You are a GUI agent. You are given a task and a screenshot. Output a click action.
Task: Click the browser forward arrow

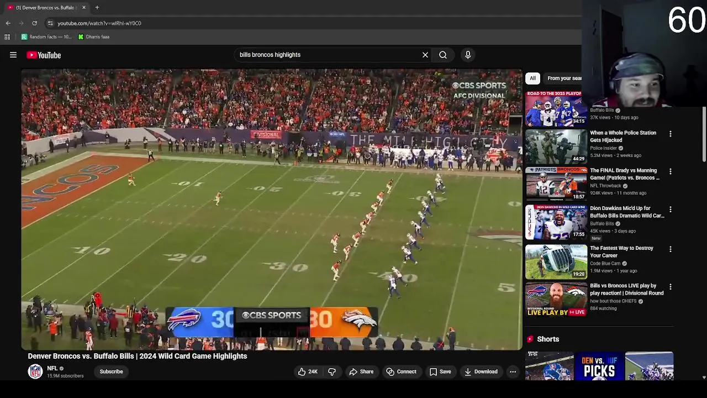pos(21,23)
